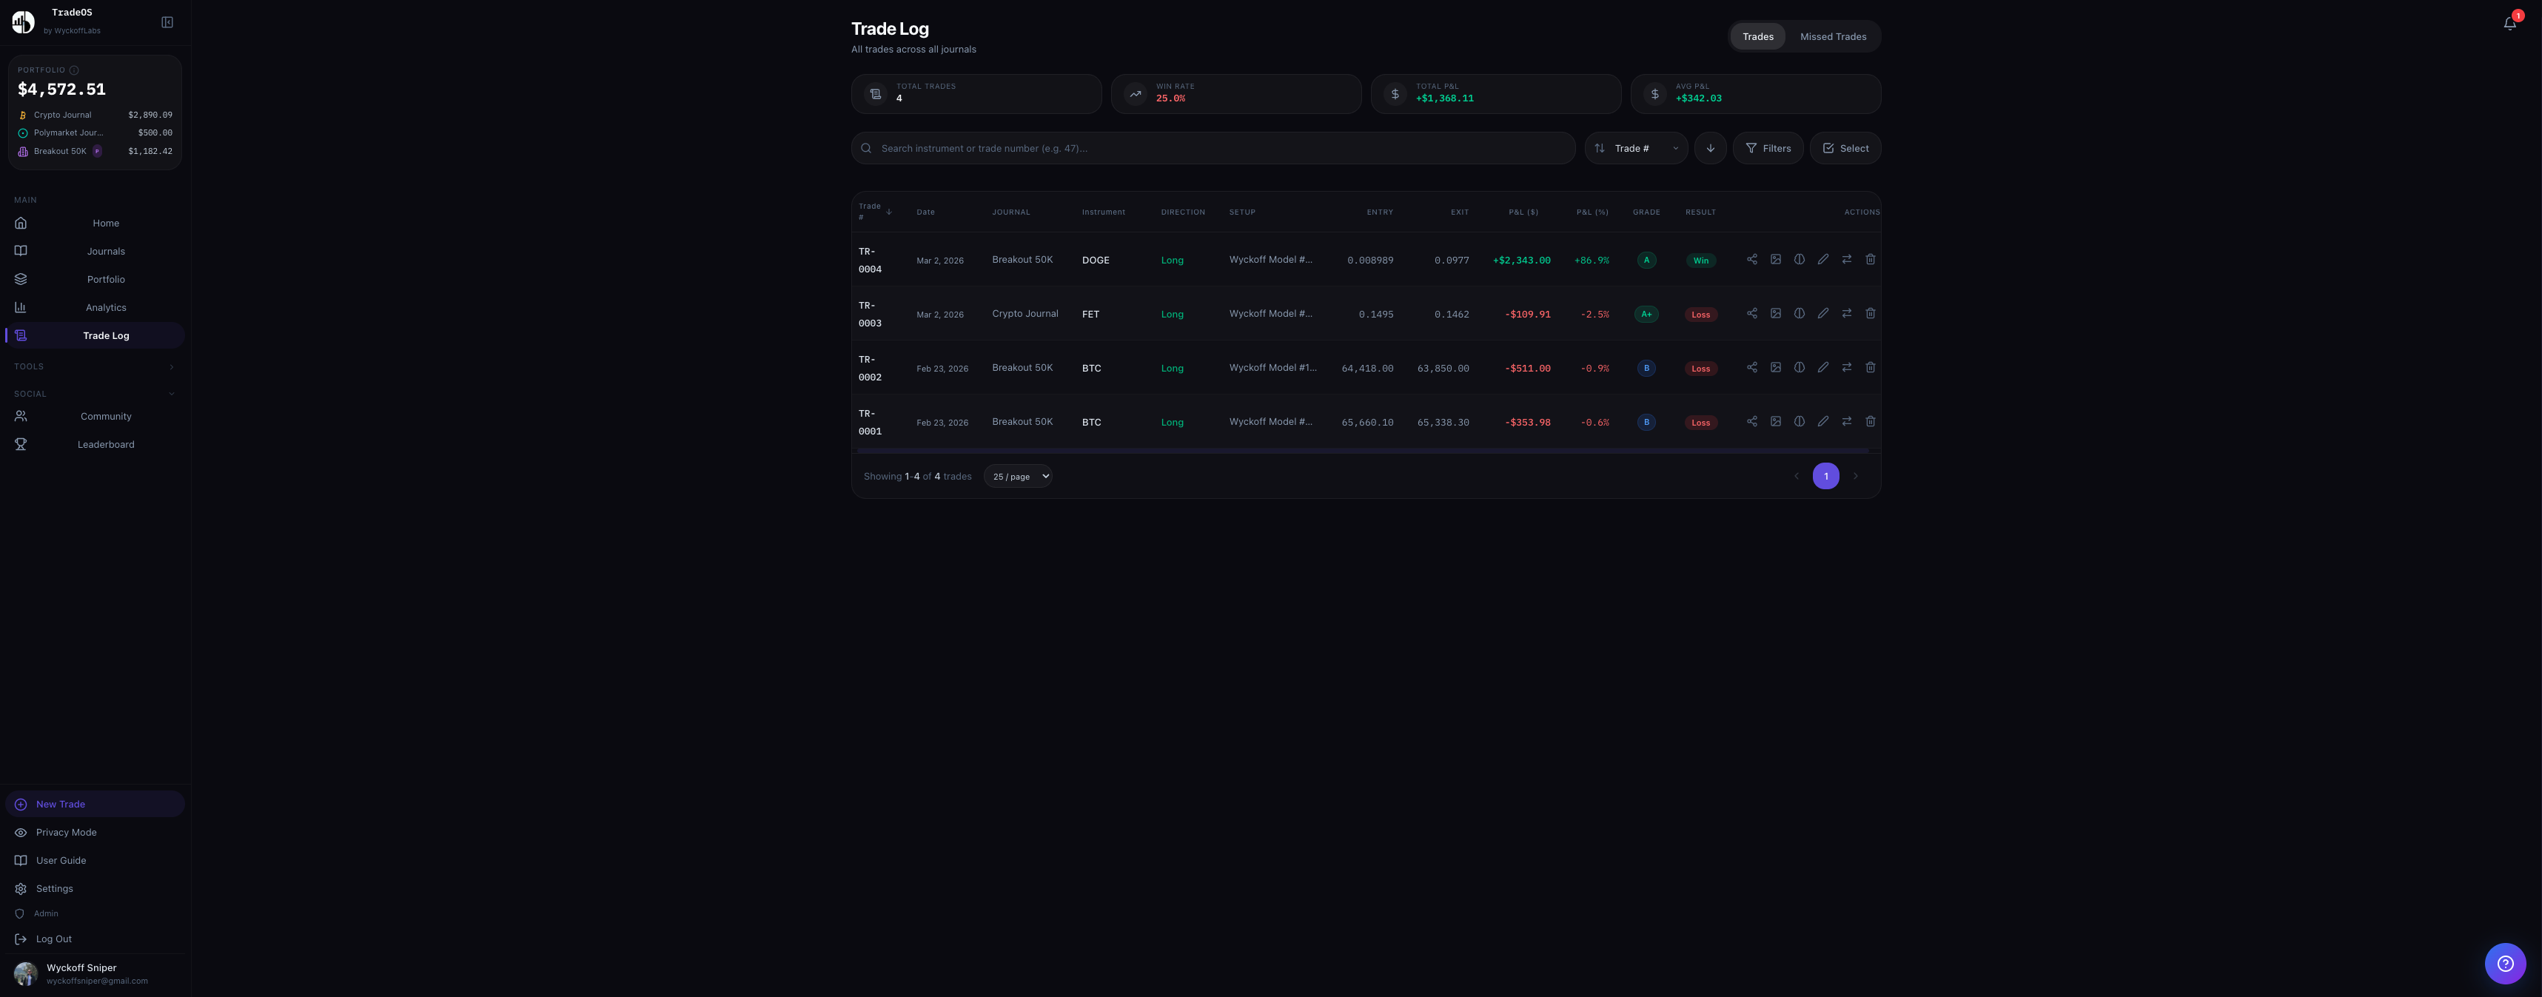Toggle the sort direction arrow
This screenshot has width=2542, height=997.
click(x=1710, y=148)
